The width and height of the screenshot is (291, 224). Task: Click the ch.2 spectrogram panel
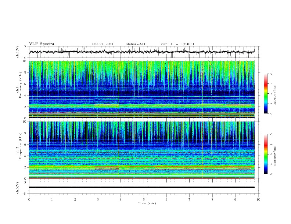(x=141, y=150)
